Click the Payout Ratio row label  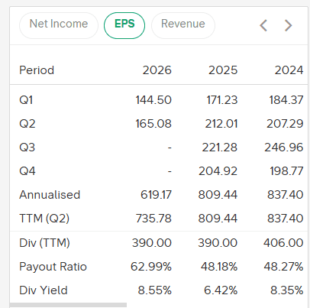pyautogui.click(x=53, y=267)
